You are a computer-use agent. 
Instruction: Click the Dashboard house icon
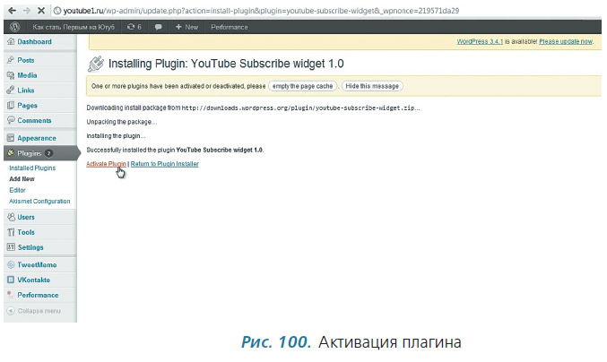[11, 41]
